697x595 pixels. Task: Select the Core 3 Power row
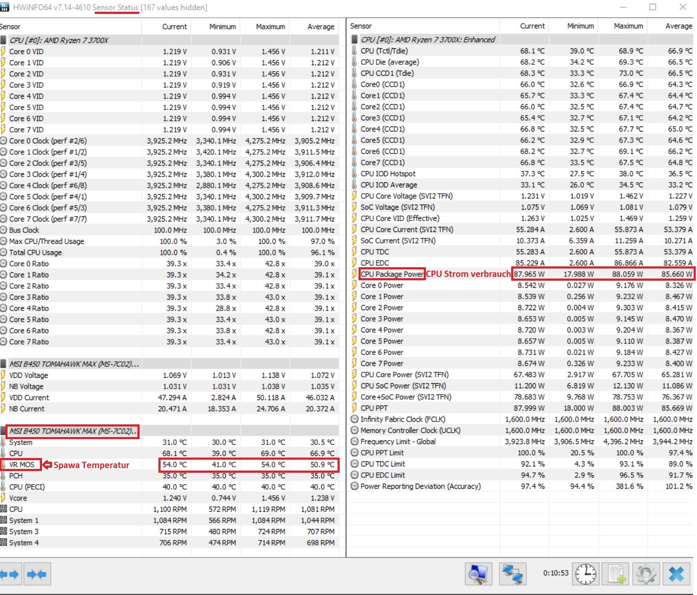click(x=520, y=319)
